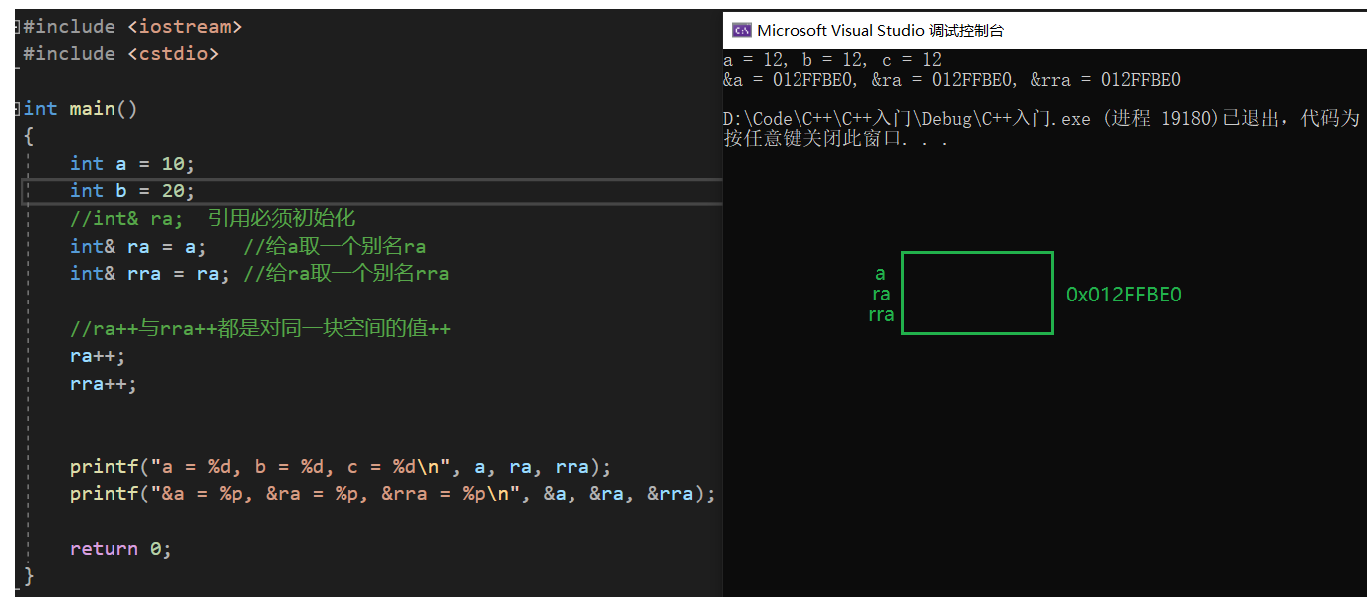
Task: Click the console exit message with 进程 19180
Action: tap(1041, 119)
